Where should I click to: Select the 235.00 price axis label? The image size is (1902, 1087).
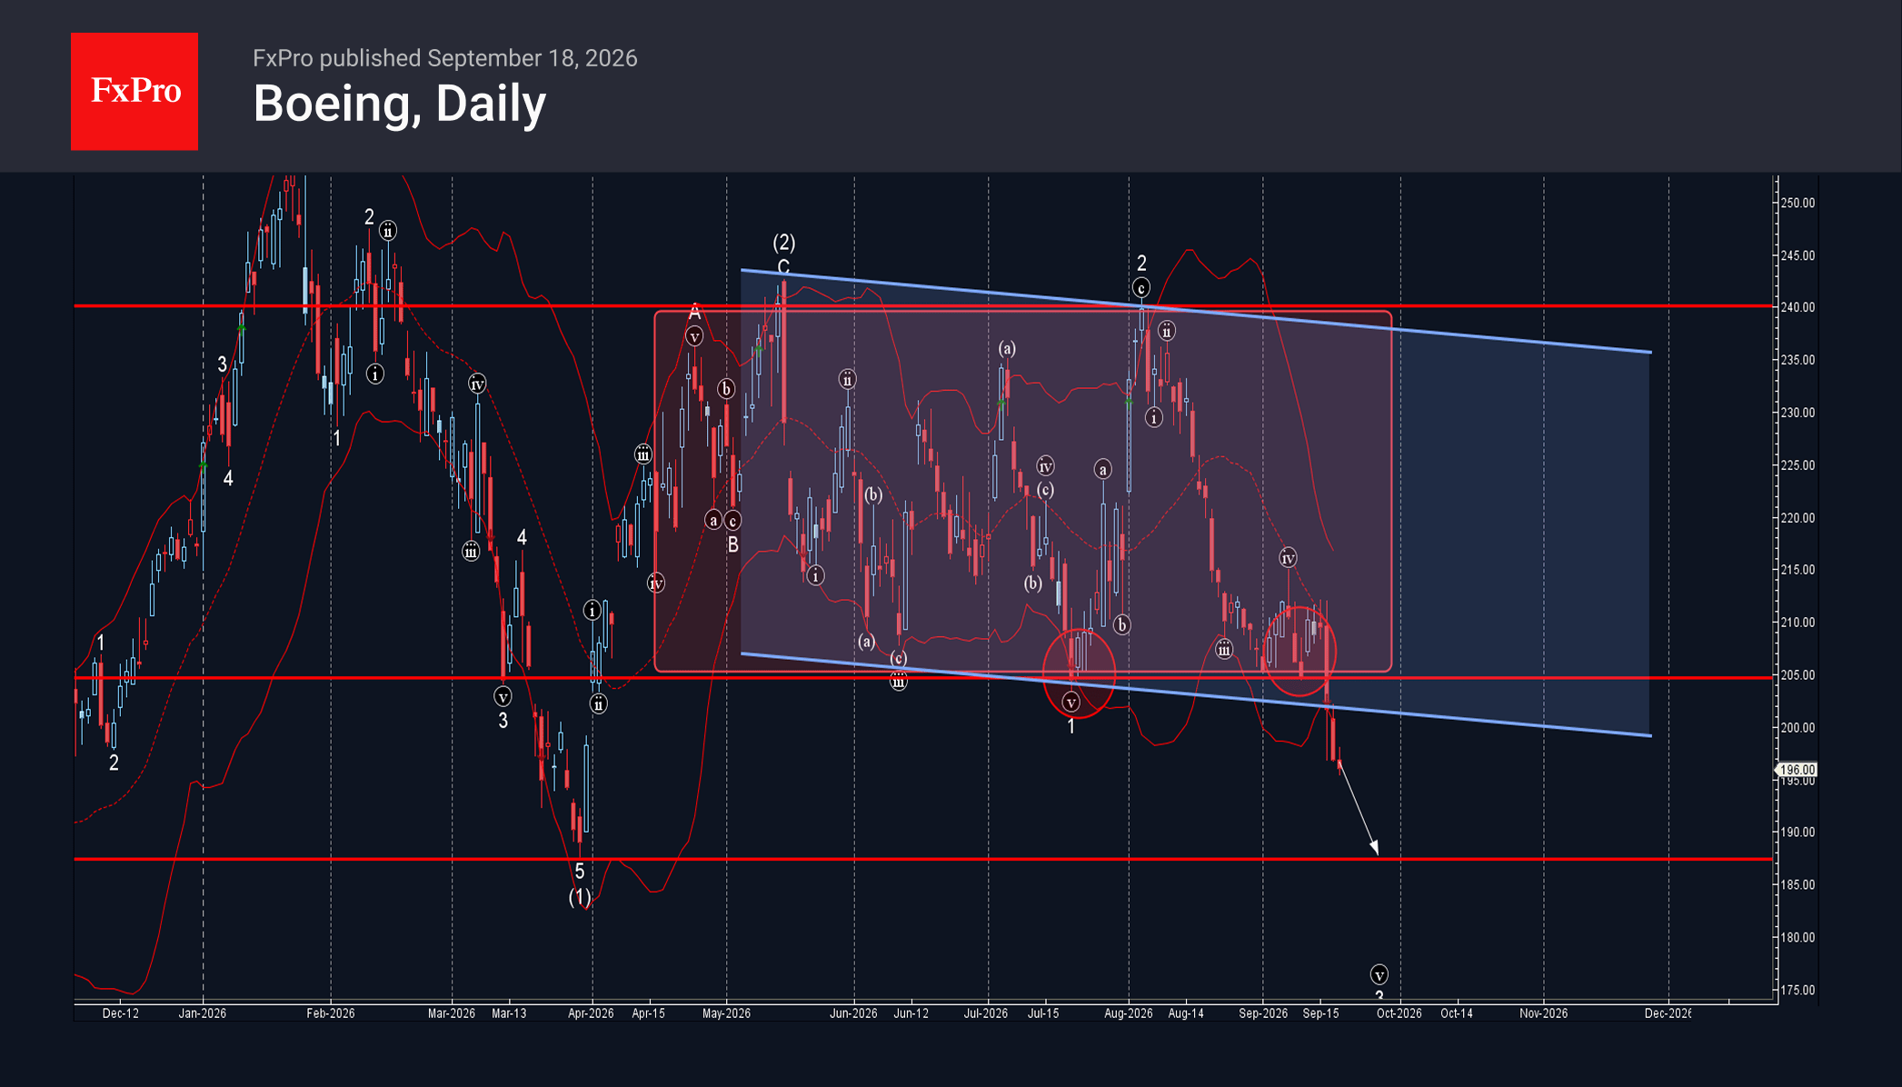[x=1797, y=360]
